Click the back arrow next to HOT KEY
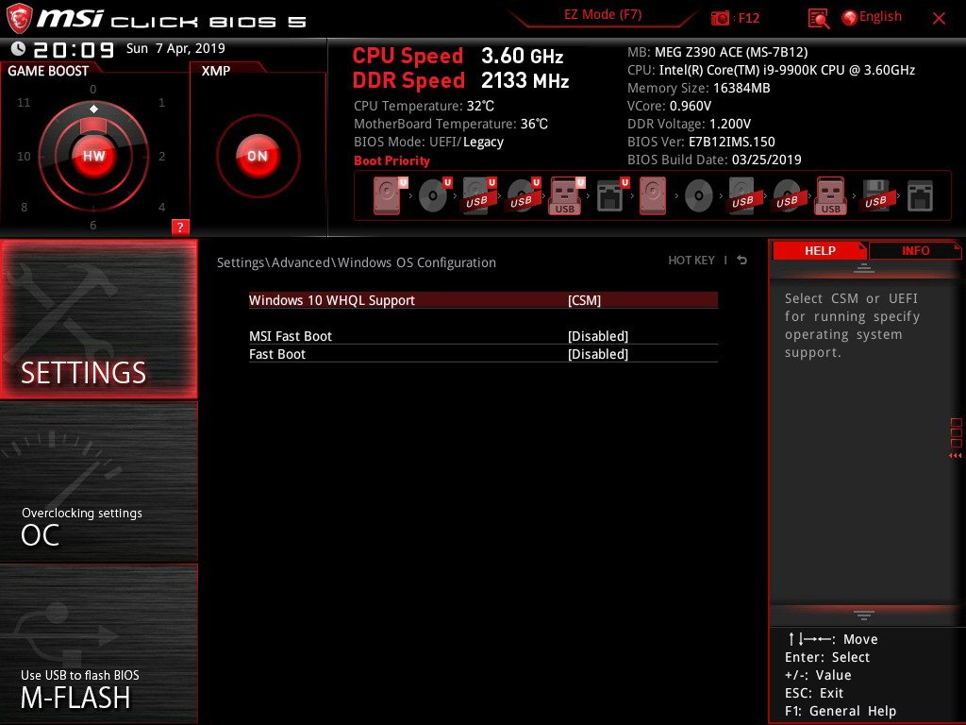Image resolution: width=966 pixels, height=725 pixels. tap(742, 261)
